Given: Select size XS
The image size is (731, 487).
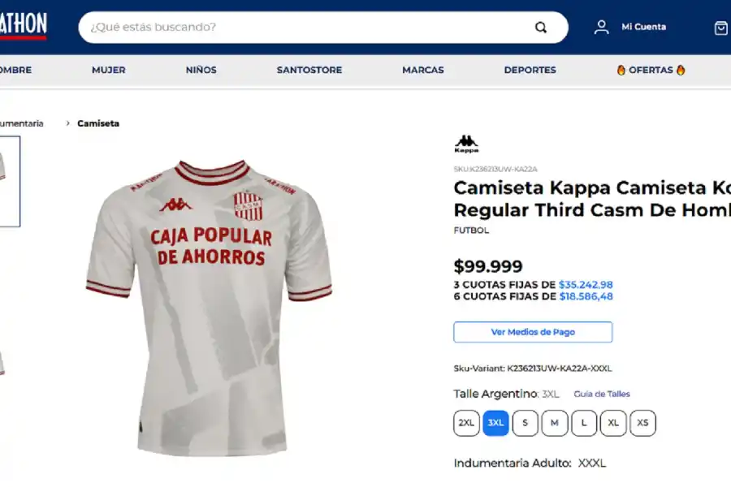Looking at the screenshot, I should 642,423.
